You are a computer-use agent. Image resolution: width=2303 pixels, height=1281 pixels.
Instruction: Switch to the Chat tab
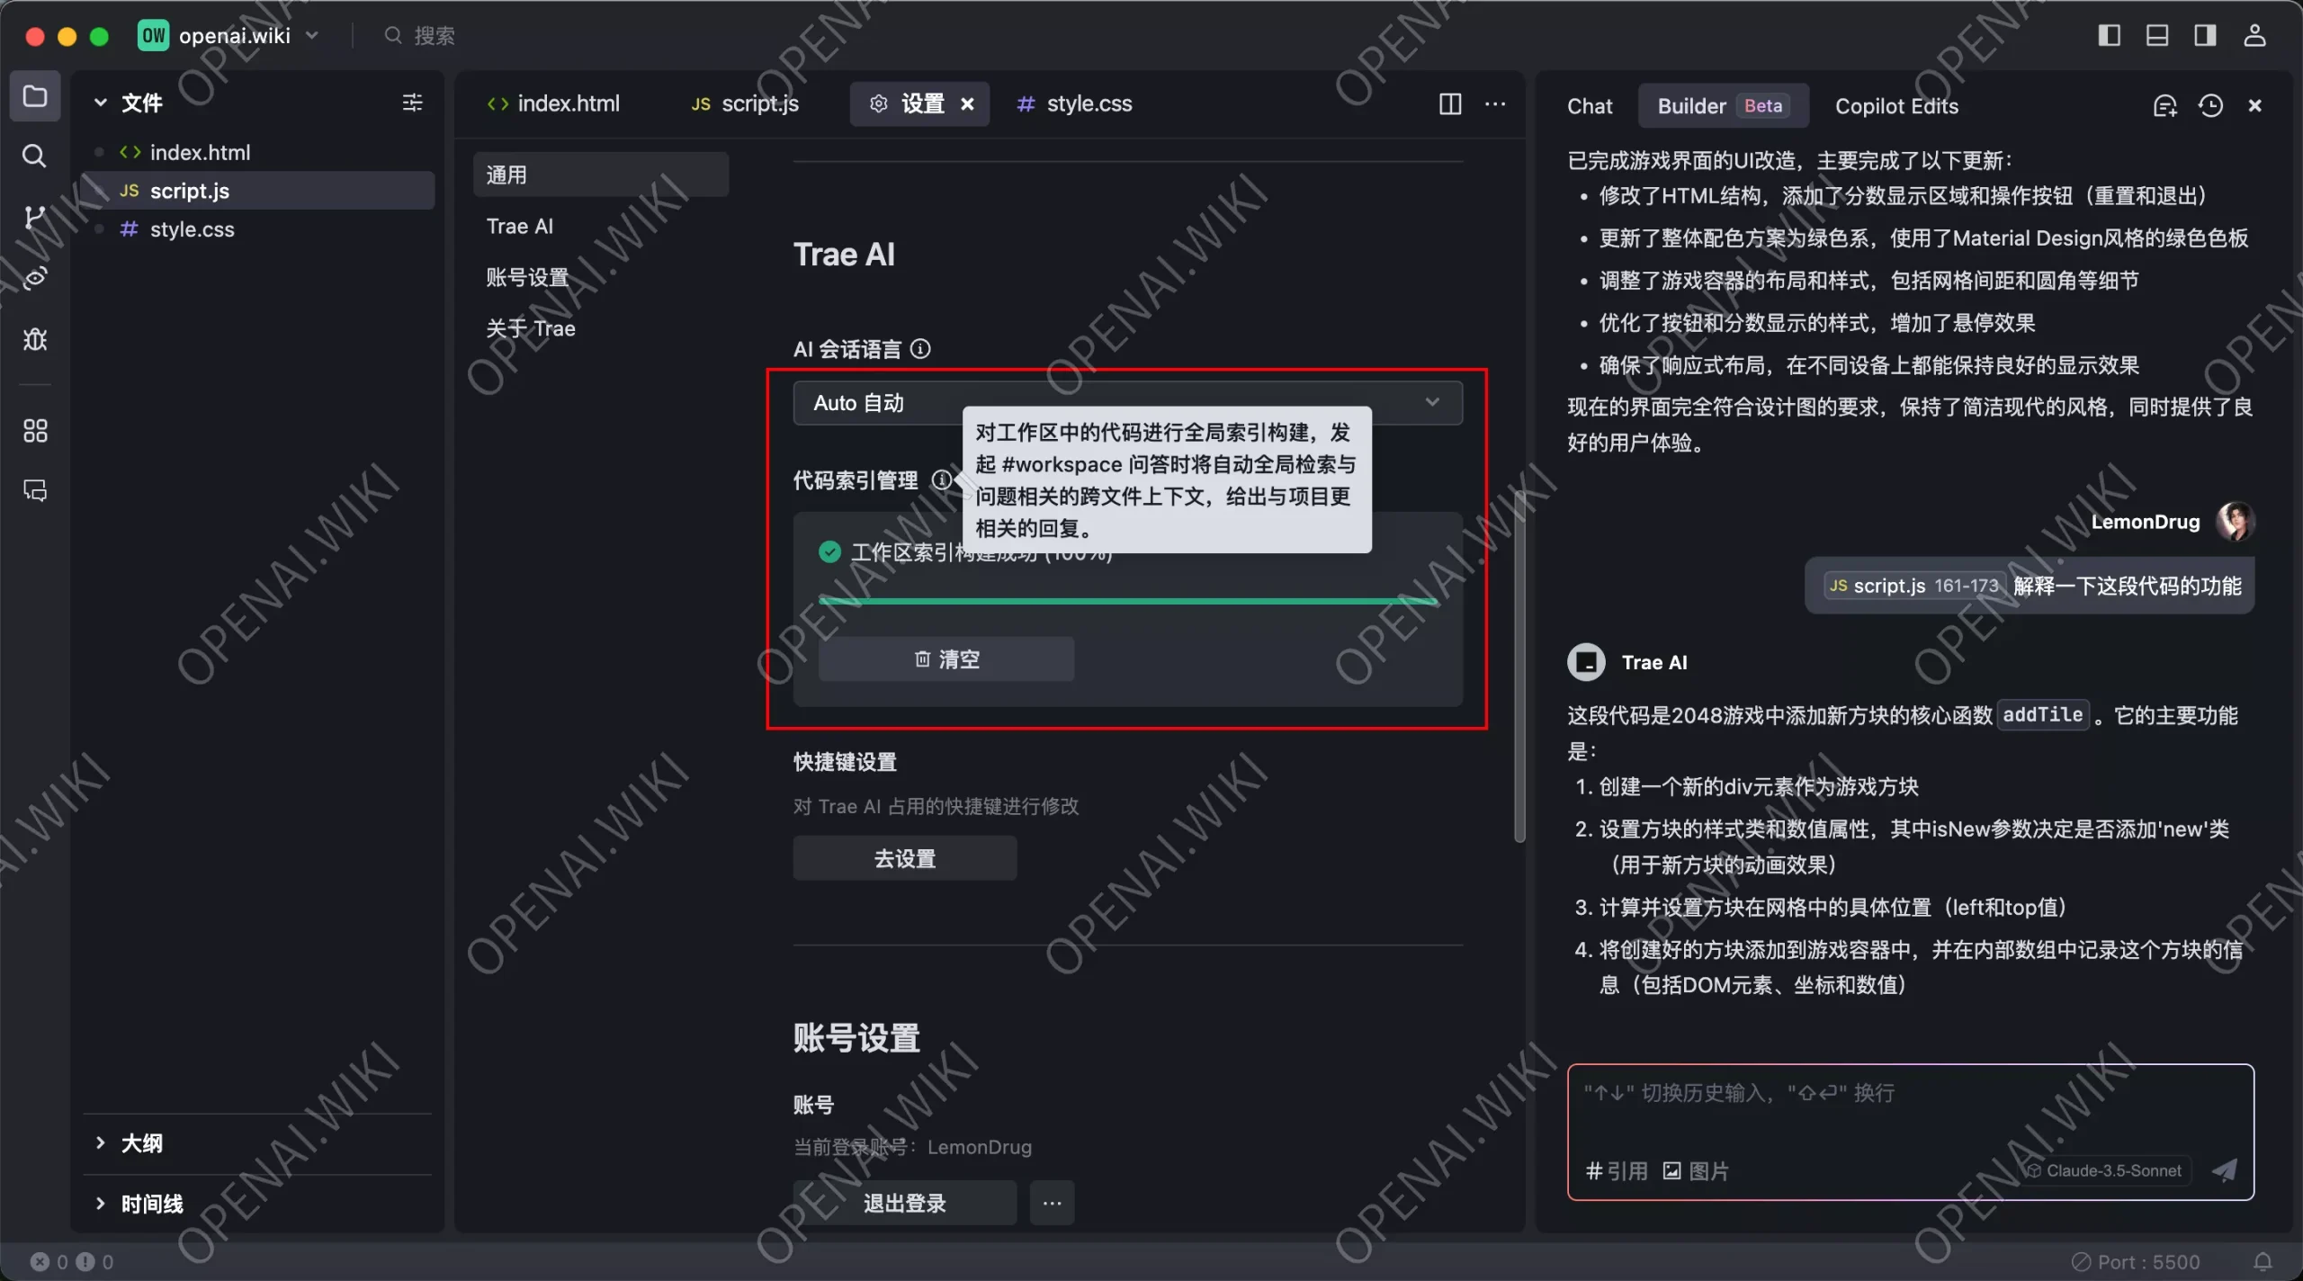coord(1590,106)
